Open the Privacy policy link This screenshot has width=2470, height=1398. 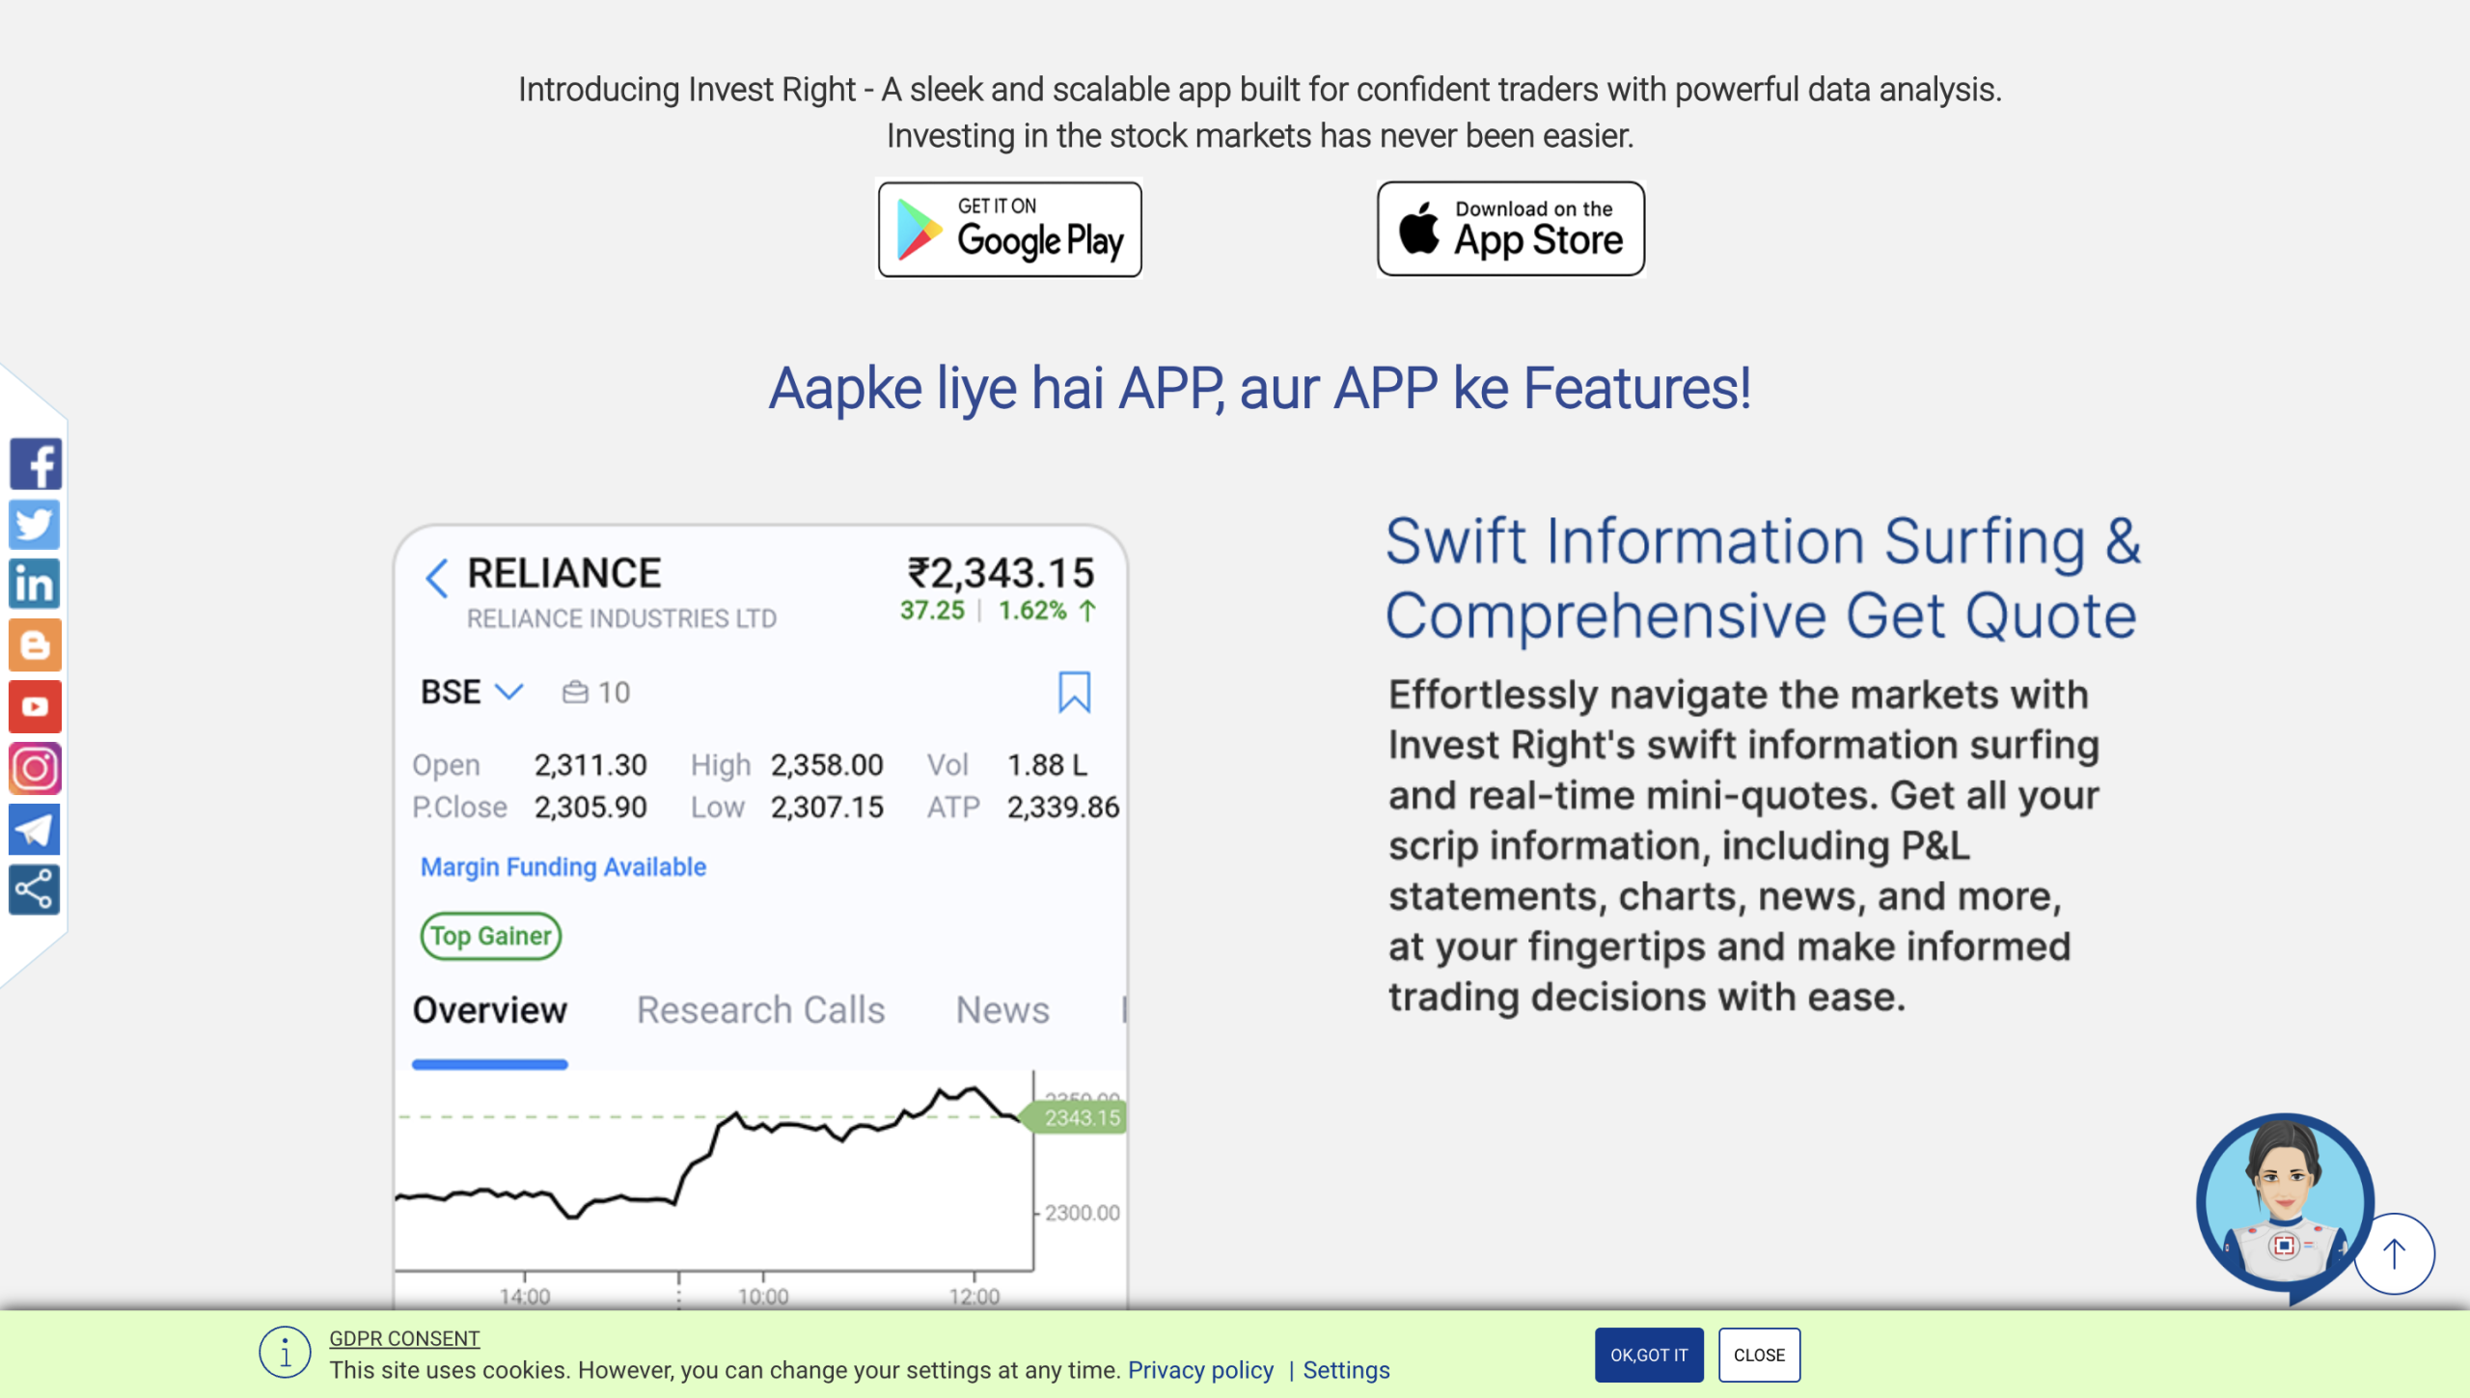point(1200,1370)
